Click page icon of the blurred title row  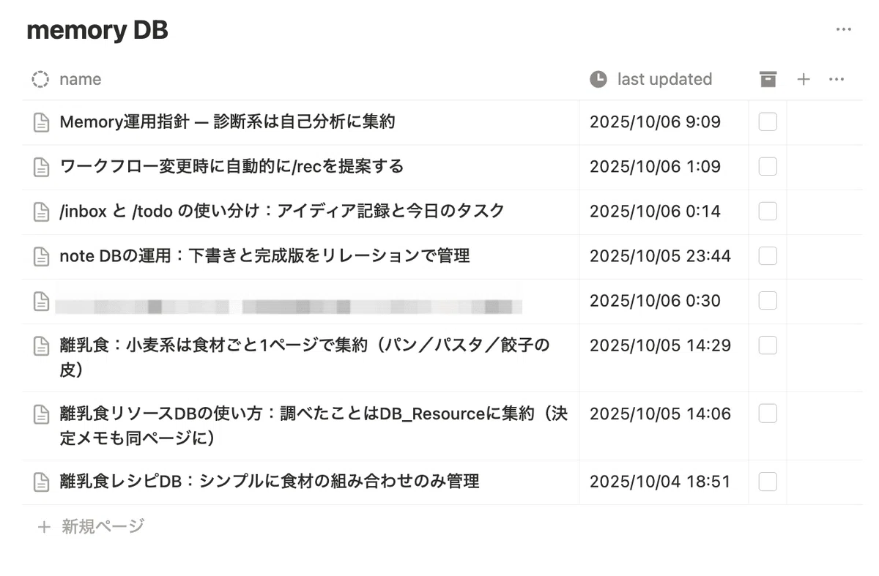[x=42, y=301]
